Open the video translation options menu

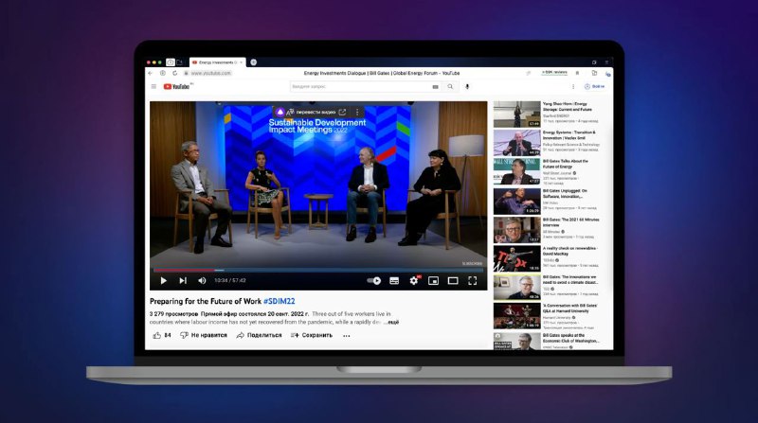(357, 112)
